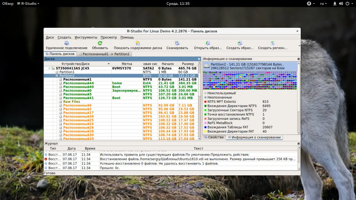
Task: Switch to the Распознанный1 -> Partition2 tab
Action: pos(104,54)
